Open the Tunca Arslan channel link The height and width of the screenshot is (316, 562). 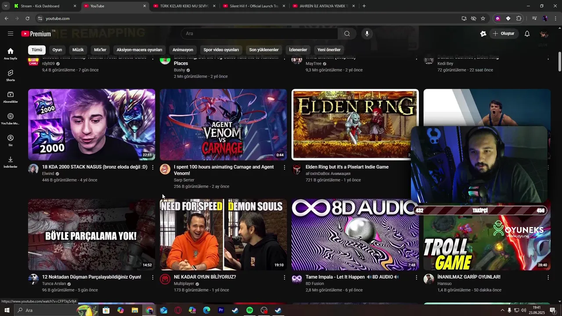54,284
